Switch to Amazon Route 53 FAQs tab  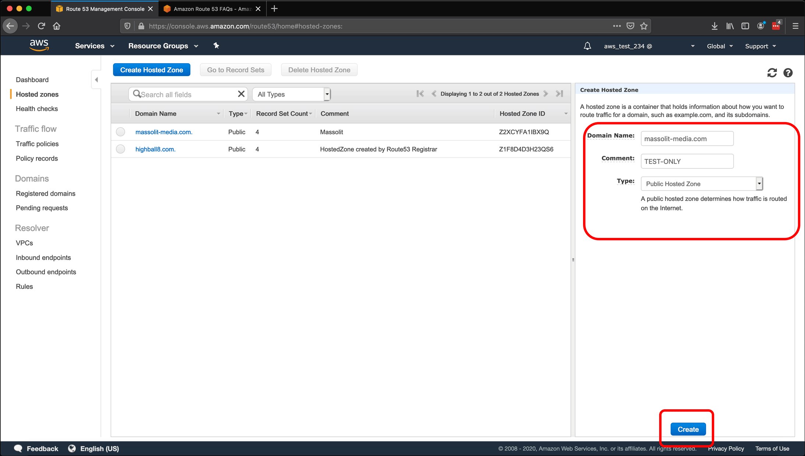coord(212,9)
